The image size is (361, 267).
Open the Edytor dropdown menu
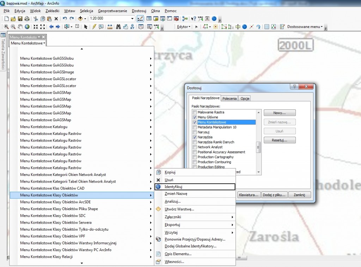point(184,27)
